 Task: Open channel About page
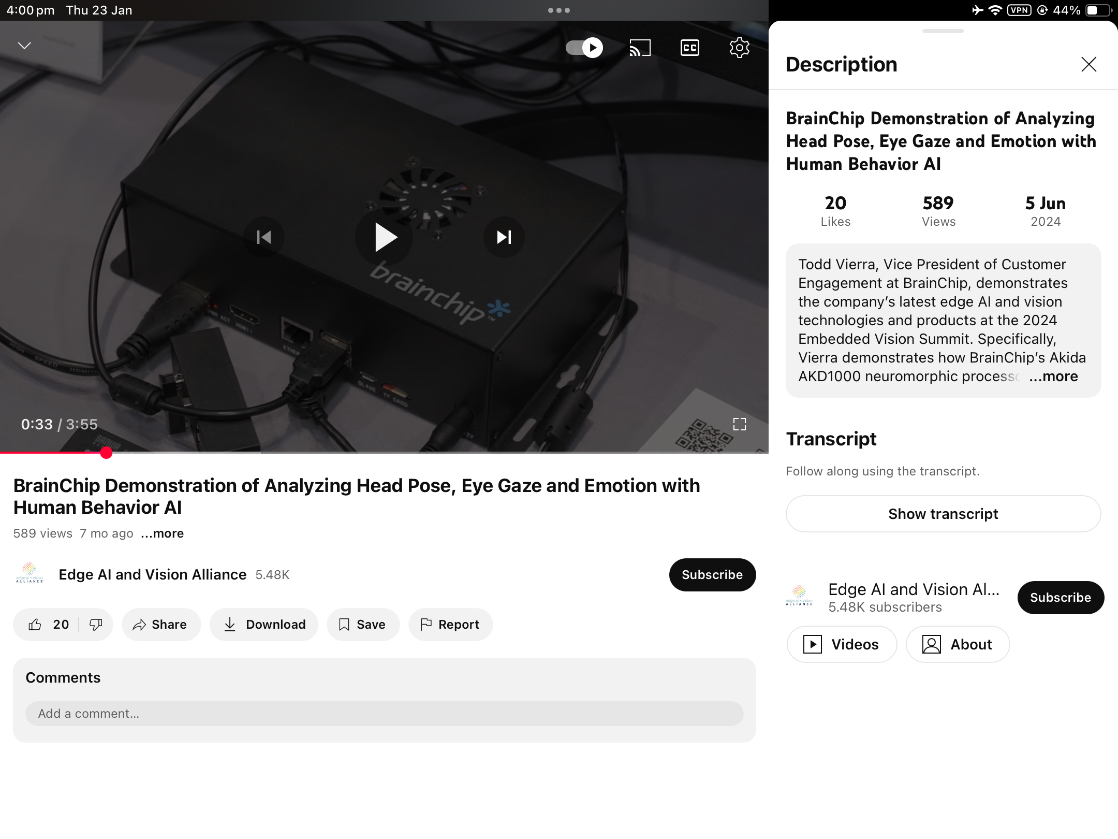coord(958,644)
